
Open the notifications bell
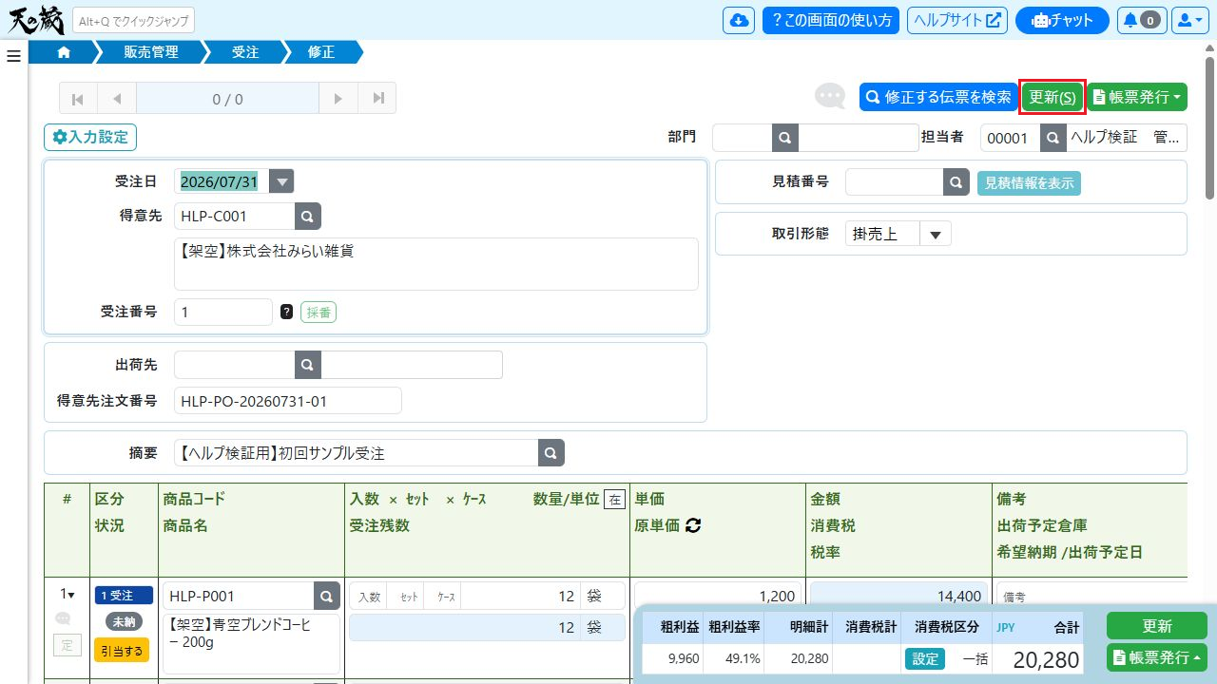1141,20
